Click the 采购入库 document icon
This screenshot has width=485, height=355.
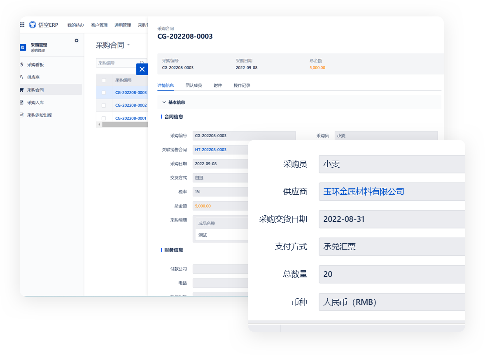point(21,102)
